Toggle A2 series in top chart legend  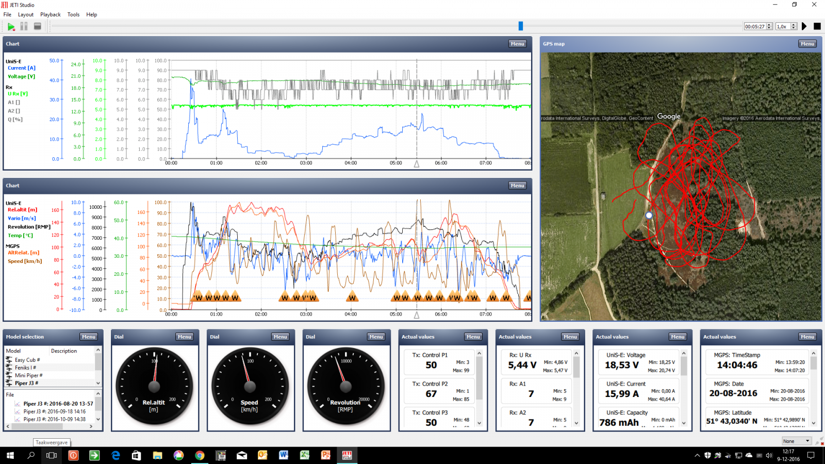tap(14, 111)
